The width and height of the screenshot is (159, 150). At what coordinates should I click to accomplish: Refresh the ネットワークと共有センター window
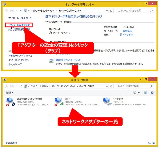click(111, 11)
